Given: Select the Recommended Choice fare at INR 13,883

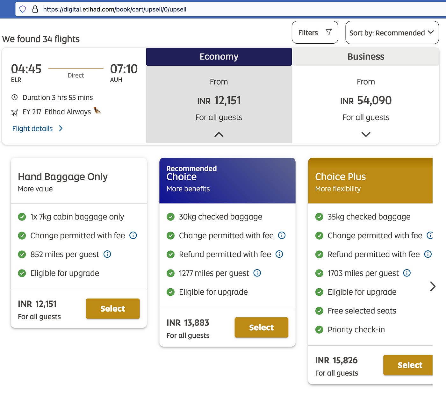Looking at the screenshot, I should tap(261, 327).
